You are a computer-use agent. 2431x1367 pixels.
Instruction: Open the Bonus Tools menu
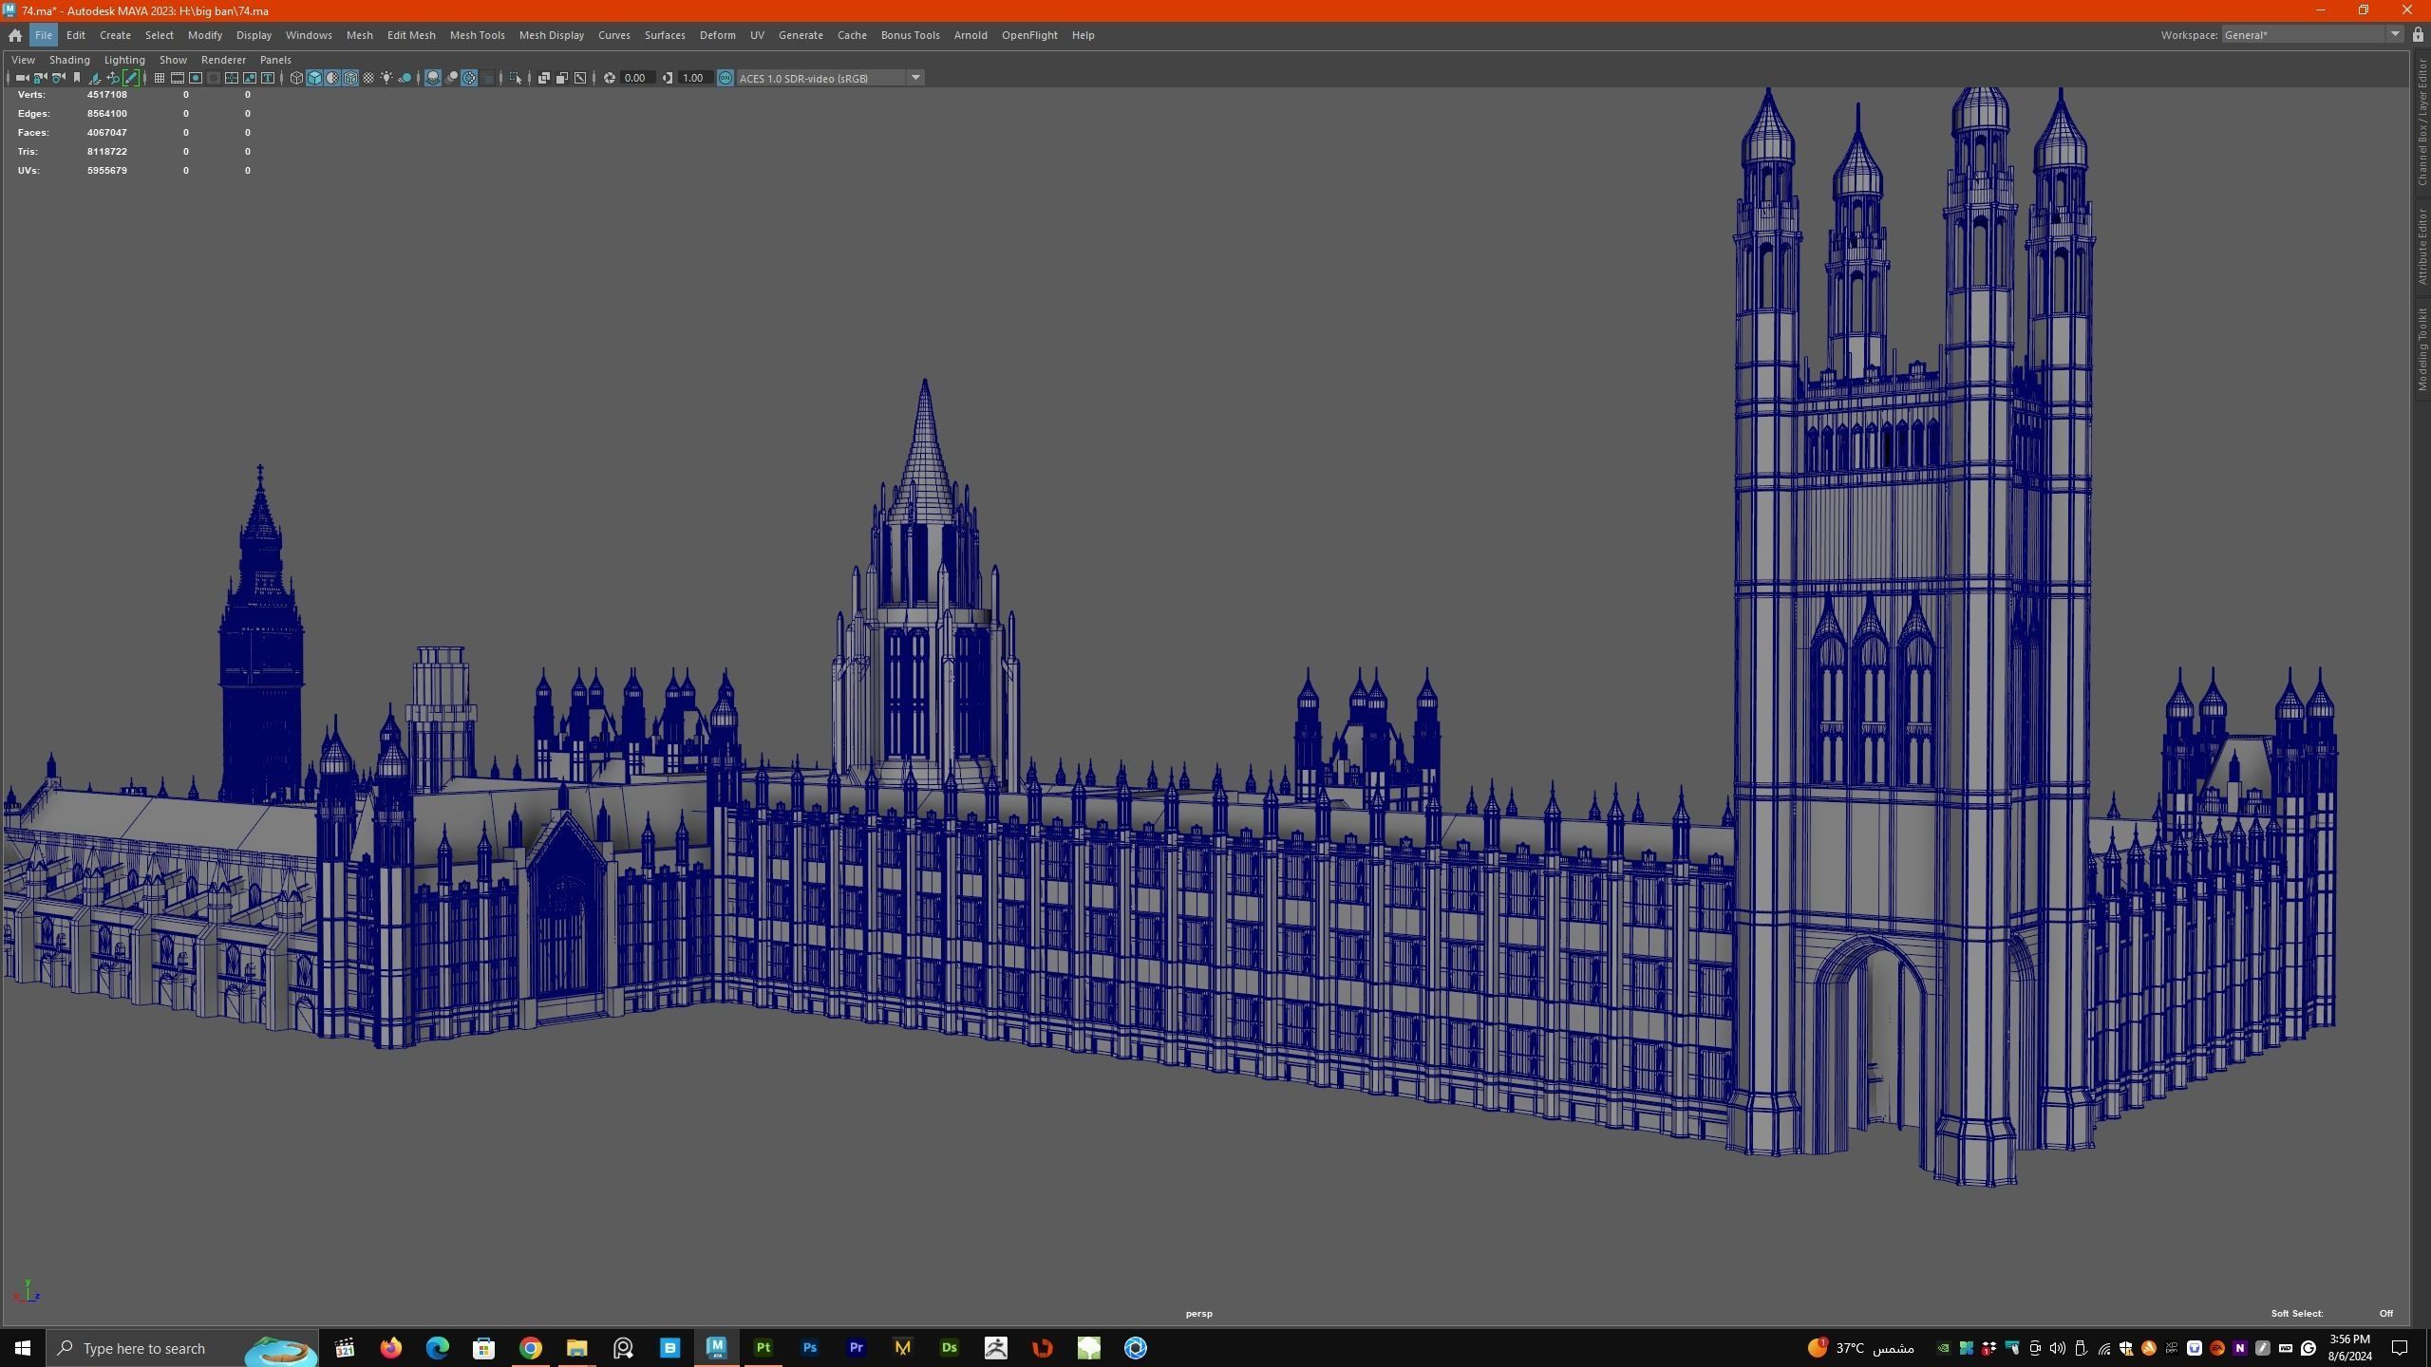tap(910, 35)
